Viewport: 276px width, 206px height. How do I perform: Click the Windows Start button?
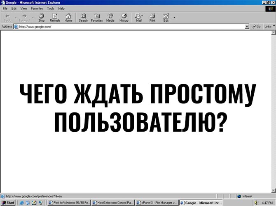(x=8, y=203)
